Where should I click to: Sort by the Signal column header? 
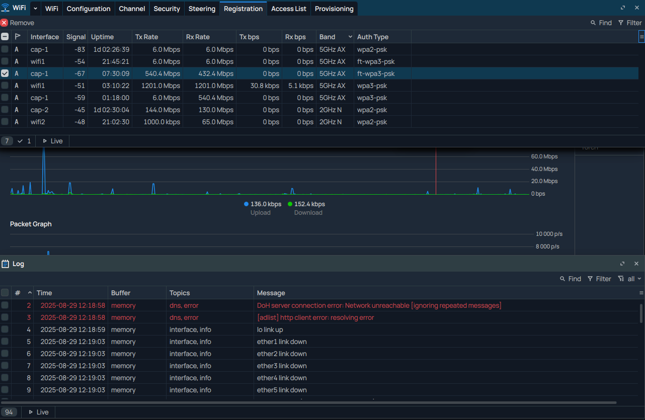click(76, 37)
